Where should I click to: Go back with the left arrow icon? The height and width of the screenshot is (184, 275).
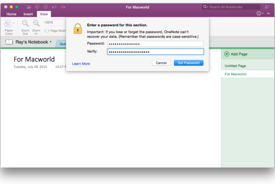[37, 7]
